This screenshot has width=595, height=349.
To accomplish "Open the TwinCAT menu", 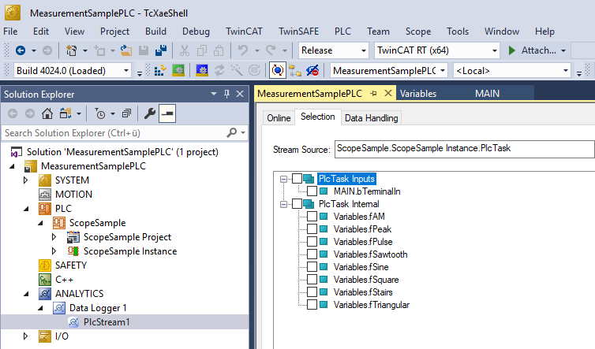I will [244, 31].
